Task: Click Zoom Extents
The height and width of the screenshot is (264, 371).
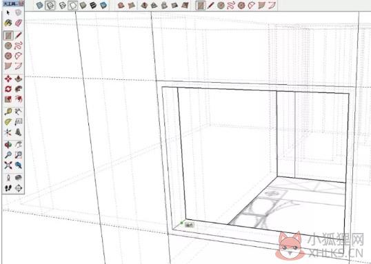Action: point(8,165)
